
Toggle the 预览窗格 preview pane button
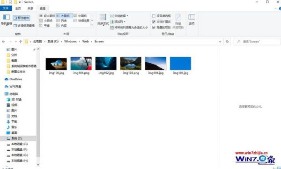[22, 18]
